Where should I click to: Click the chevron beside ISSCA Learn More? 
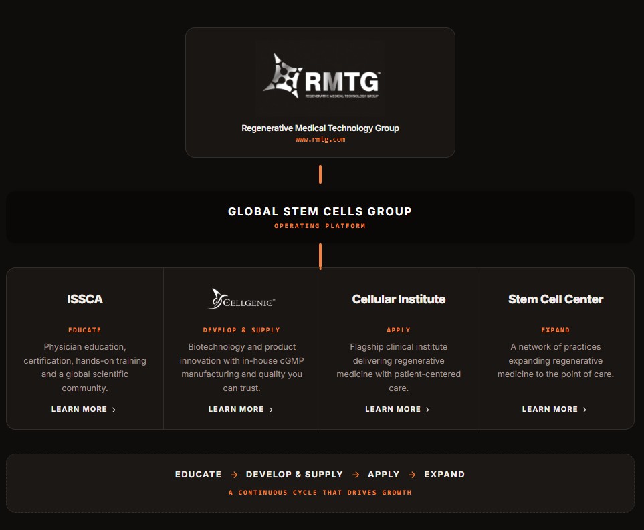[x=114, y=410]
